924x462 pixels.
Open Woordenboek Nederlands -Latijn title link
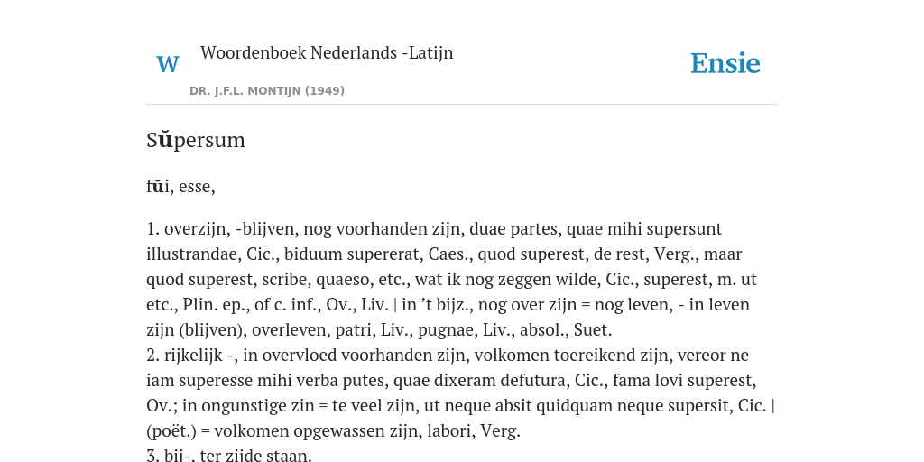pos(327,52)
